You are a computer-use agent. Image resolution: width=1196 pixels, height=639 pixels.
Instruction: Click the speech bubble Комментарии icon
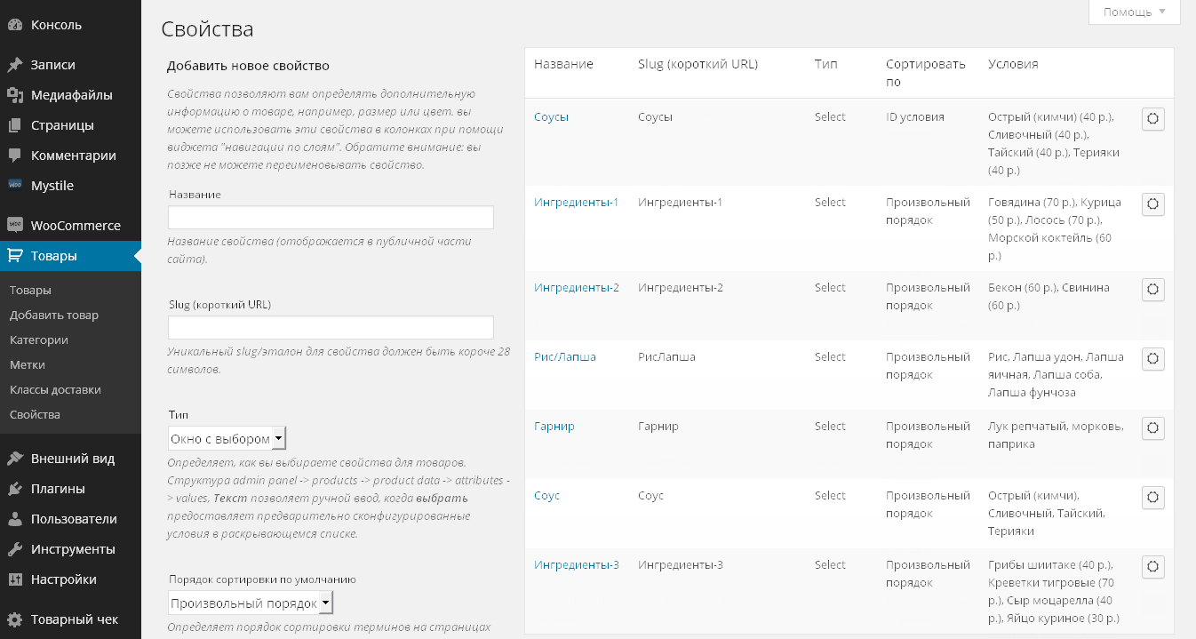pos(14,156)
